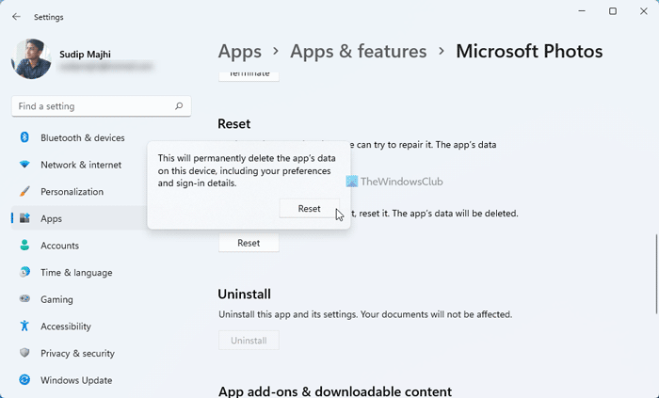Go to Apps & features breadcrumb
This screenshot has height=398, width=659.
pos(358,52)
